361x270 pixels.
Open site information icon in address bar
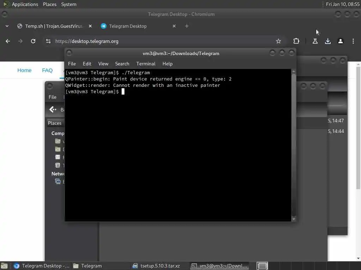tap(48, 41)
